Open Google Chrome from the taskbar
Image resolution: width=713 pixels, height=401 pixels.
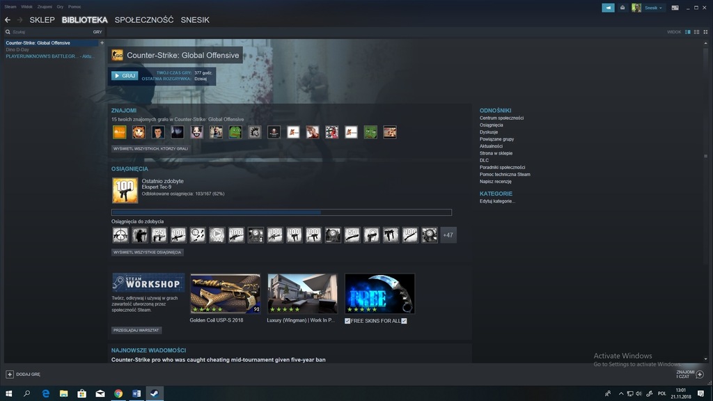pyautogui.click(x=118, y=393)
